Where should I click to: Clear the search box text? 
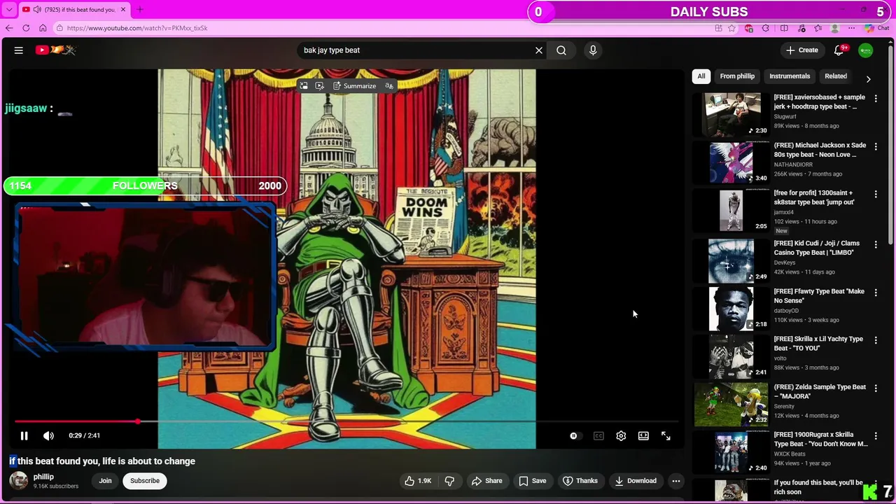(539, 50)
